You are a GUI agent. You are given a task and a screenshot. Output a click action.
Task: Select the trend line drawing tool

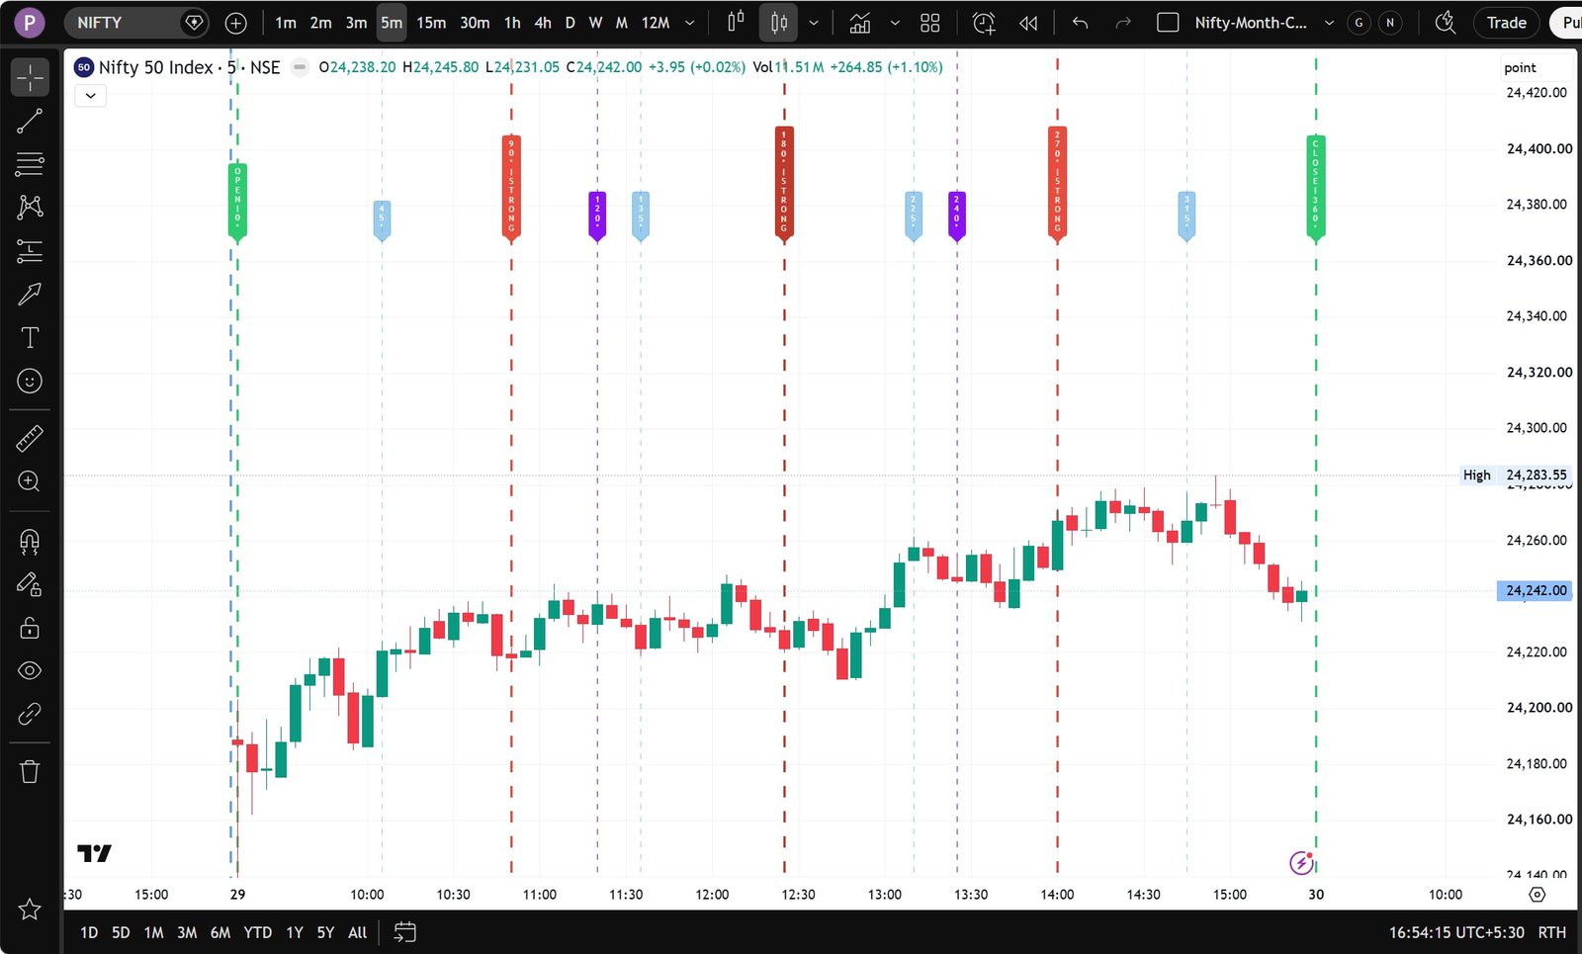pos(30,121)
